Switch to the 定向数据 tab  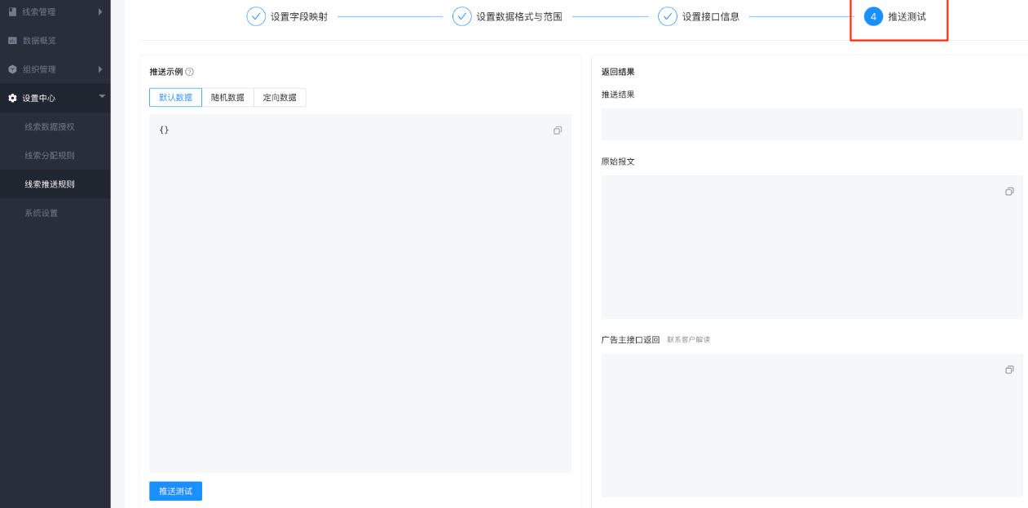click(x=280, y=96)
